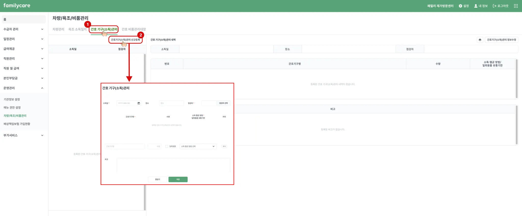Open 내 정보 via the person icon
This screenshot has width=522, height=216.
[476, 6]
